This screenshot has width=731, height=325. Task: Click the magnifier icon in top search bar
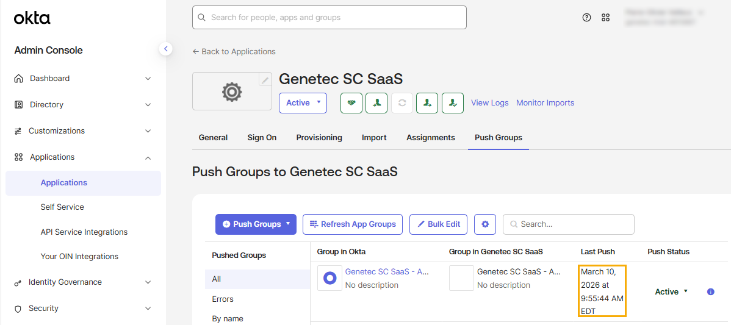pos(202,18)
